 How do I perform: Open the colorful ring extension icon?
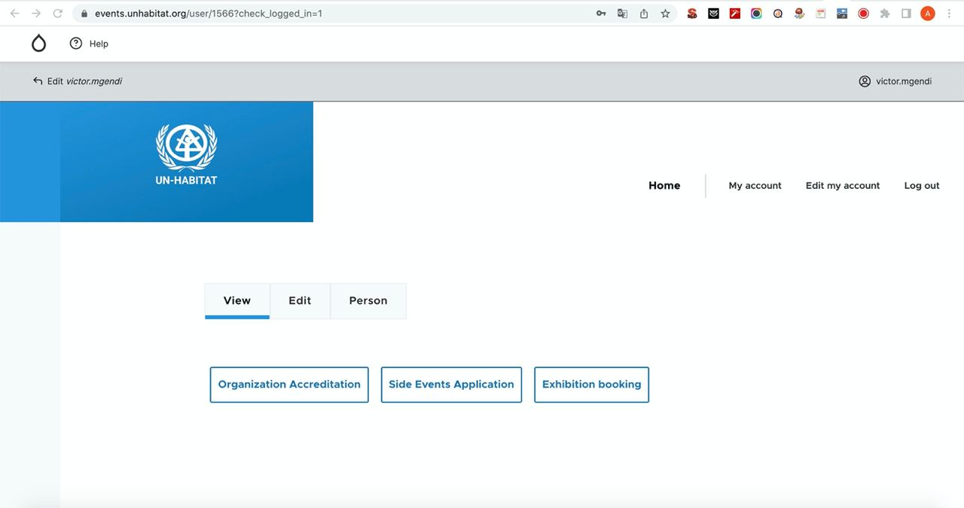(756, 14)
